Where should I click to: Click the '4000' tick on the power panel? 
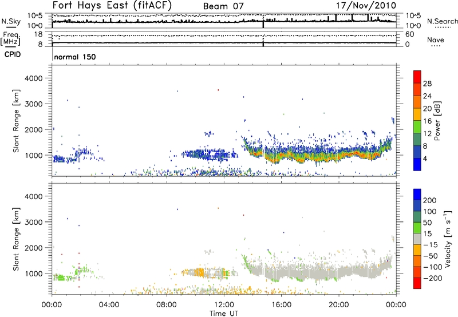[33, 78]
